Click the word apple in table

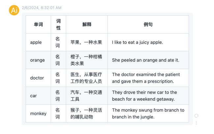point(36,42)
